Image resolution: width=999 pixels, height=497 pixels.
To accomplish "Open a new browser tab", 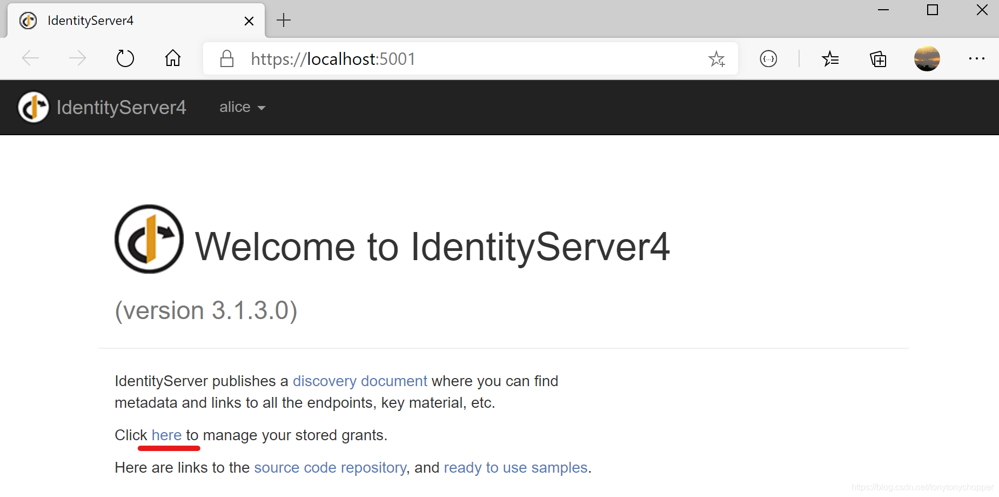I will tap(283, 20).
